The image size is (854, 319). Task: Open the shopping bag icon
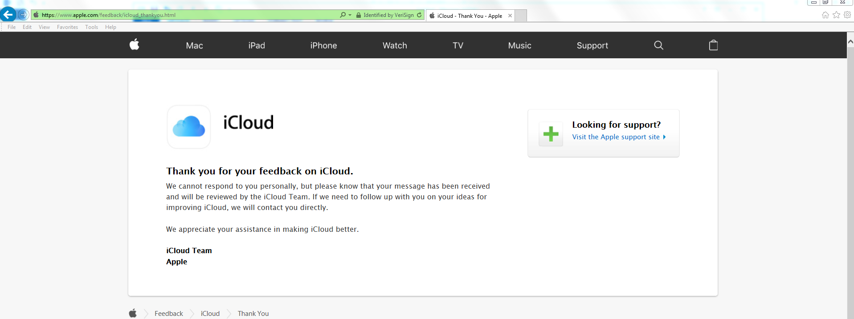pyautogui.click(x=713, y=45)
